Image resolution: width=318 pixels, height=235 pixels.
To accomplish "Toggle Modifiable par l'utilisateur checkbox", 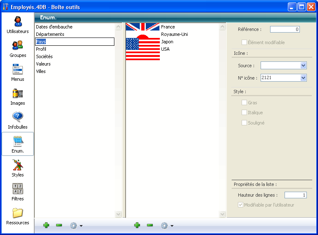I will (x=241, y=205).
